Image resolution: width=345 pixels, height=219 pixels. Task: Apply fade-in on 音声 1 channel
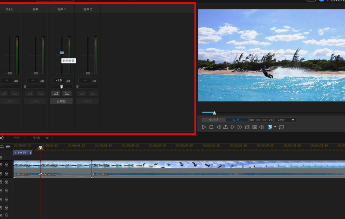pos(56,94)
